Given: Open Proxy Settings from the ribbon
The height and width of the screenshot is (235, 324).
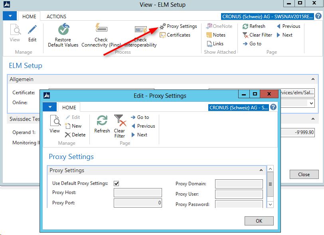Looking at the screenshot, I should [x=178, y=26].
